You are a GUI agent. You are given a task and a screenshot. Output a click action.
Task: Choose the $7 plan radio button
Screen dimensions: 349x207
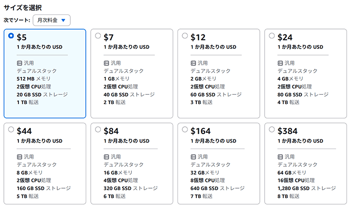pyautogui.click(x=98, y=36)
